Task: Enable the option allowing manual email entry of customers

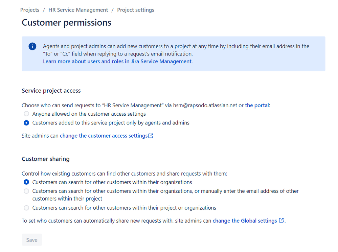Action: pos(26,191)
